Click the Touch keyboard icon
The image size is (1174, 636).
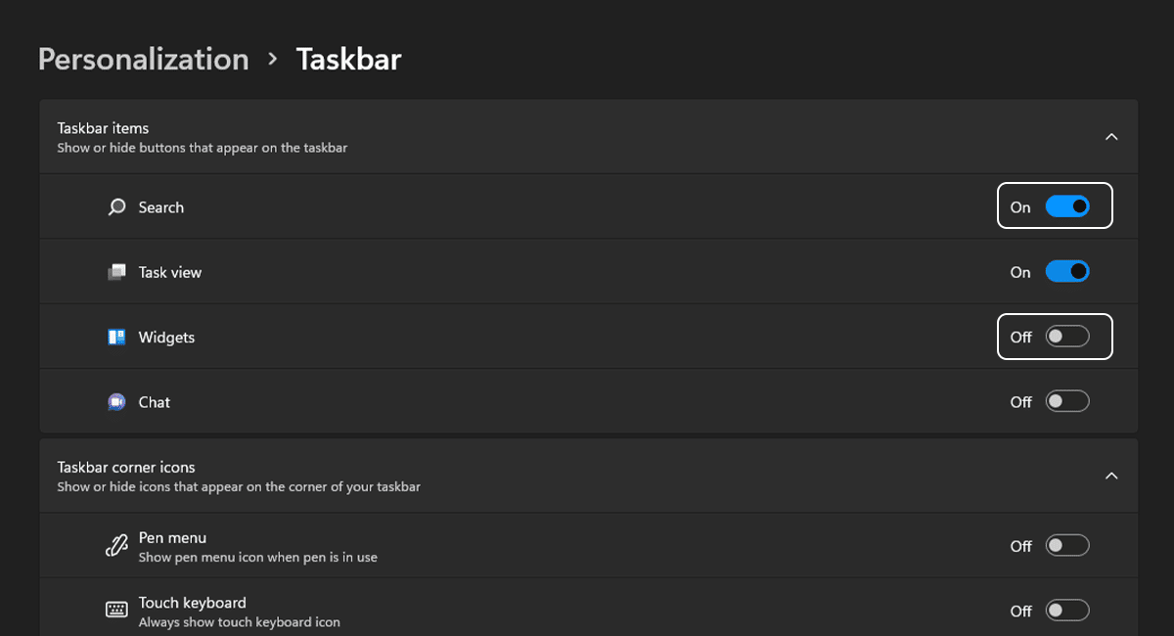tap(117, 611)
